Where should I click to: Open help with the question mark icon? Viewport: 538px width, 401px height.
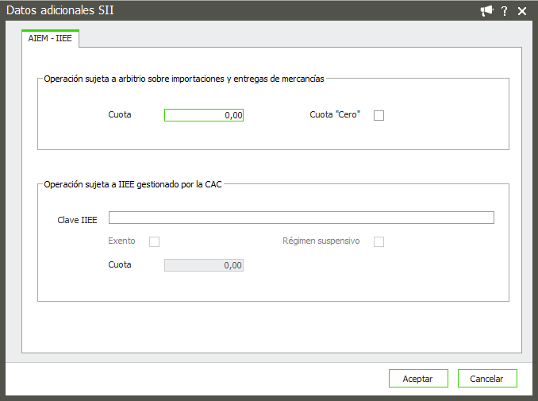click(505, 11)
